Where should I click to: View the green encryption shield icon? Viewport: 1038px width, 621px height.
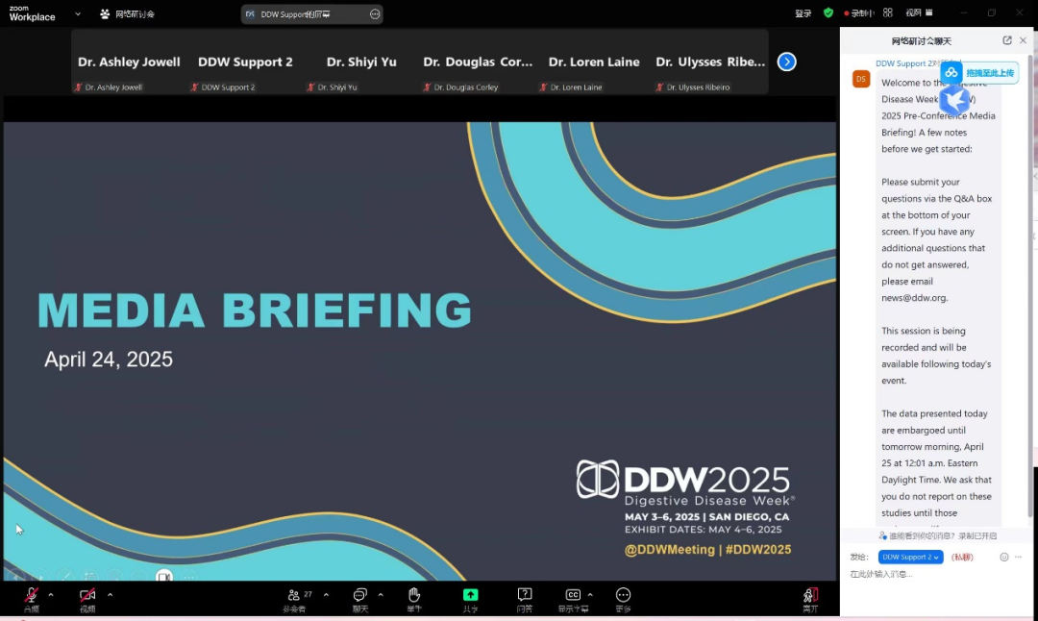coord(828,12)
